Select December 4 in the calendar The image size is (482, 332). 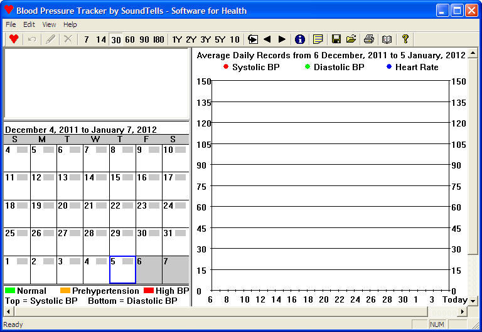tap(17, 158)
